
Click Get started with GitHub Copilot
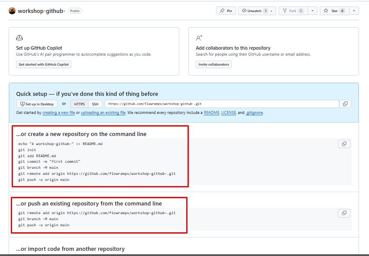tap(44, 64)
